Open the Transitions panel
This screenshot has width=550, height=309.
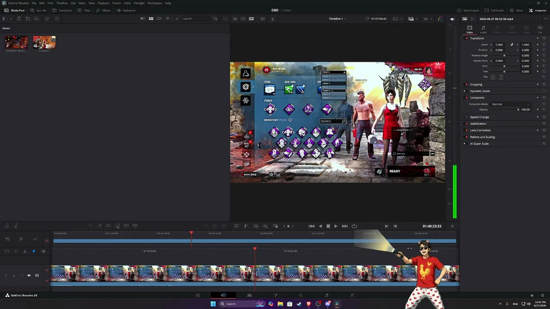(62, 10)
